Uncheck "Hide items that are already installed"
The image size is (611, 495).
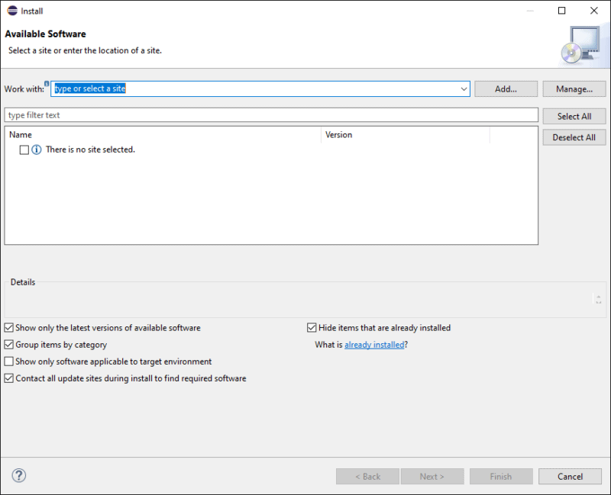click(x=312, y=327)
